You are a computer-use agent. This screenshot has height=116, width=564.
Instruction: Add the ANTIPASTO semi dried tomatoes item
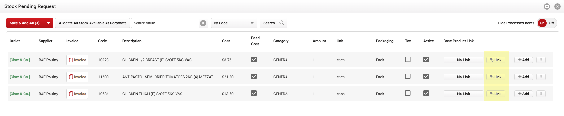(x=524, y=77)
